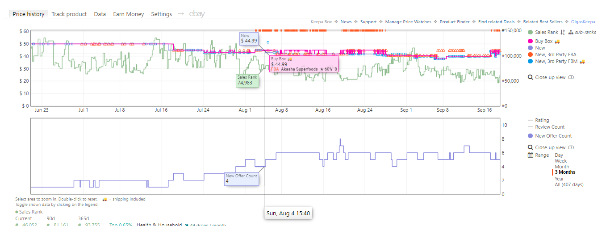The height and width of the screenshot is (226, 606).
Task: Click the Sales Rank 74,983 tooltip
Action: 247,80
